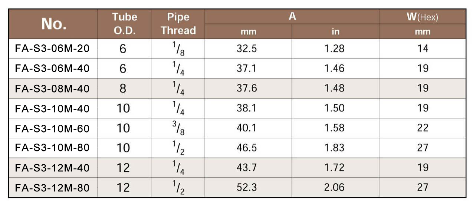Select part number FA-S3-06M-40
Viewport: 473px width, 211px height.
click(52, 68)
